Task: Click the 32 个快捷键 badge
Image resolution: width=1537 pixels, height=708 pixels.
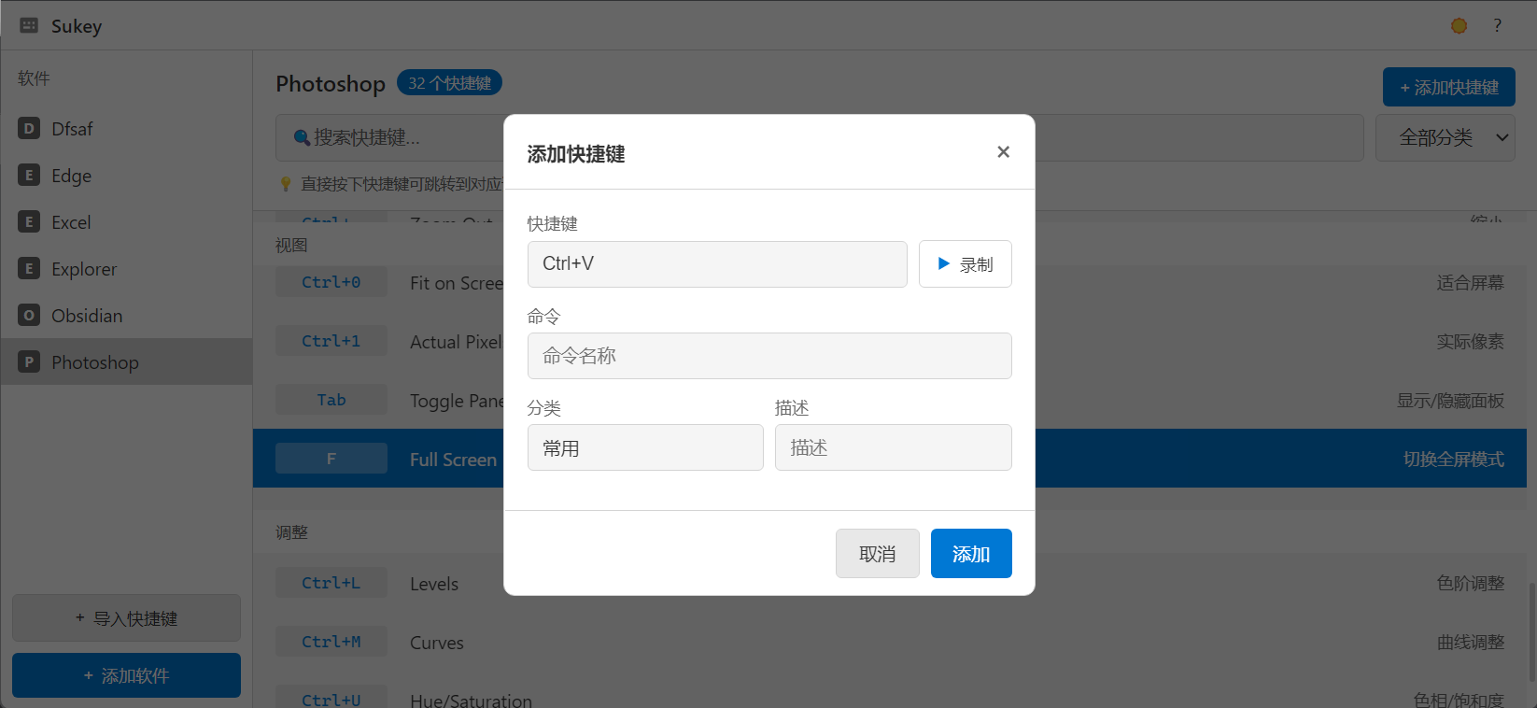Action: click(449, 83)
